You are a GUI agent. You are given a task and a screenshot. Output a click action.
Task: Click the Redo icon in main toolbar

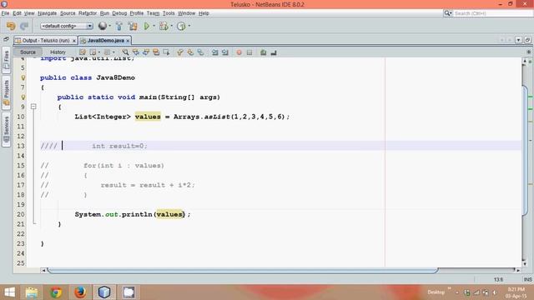pos(24,26)
